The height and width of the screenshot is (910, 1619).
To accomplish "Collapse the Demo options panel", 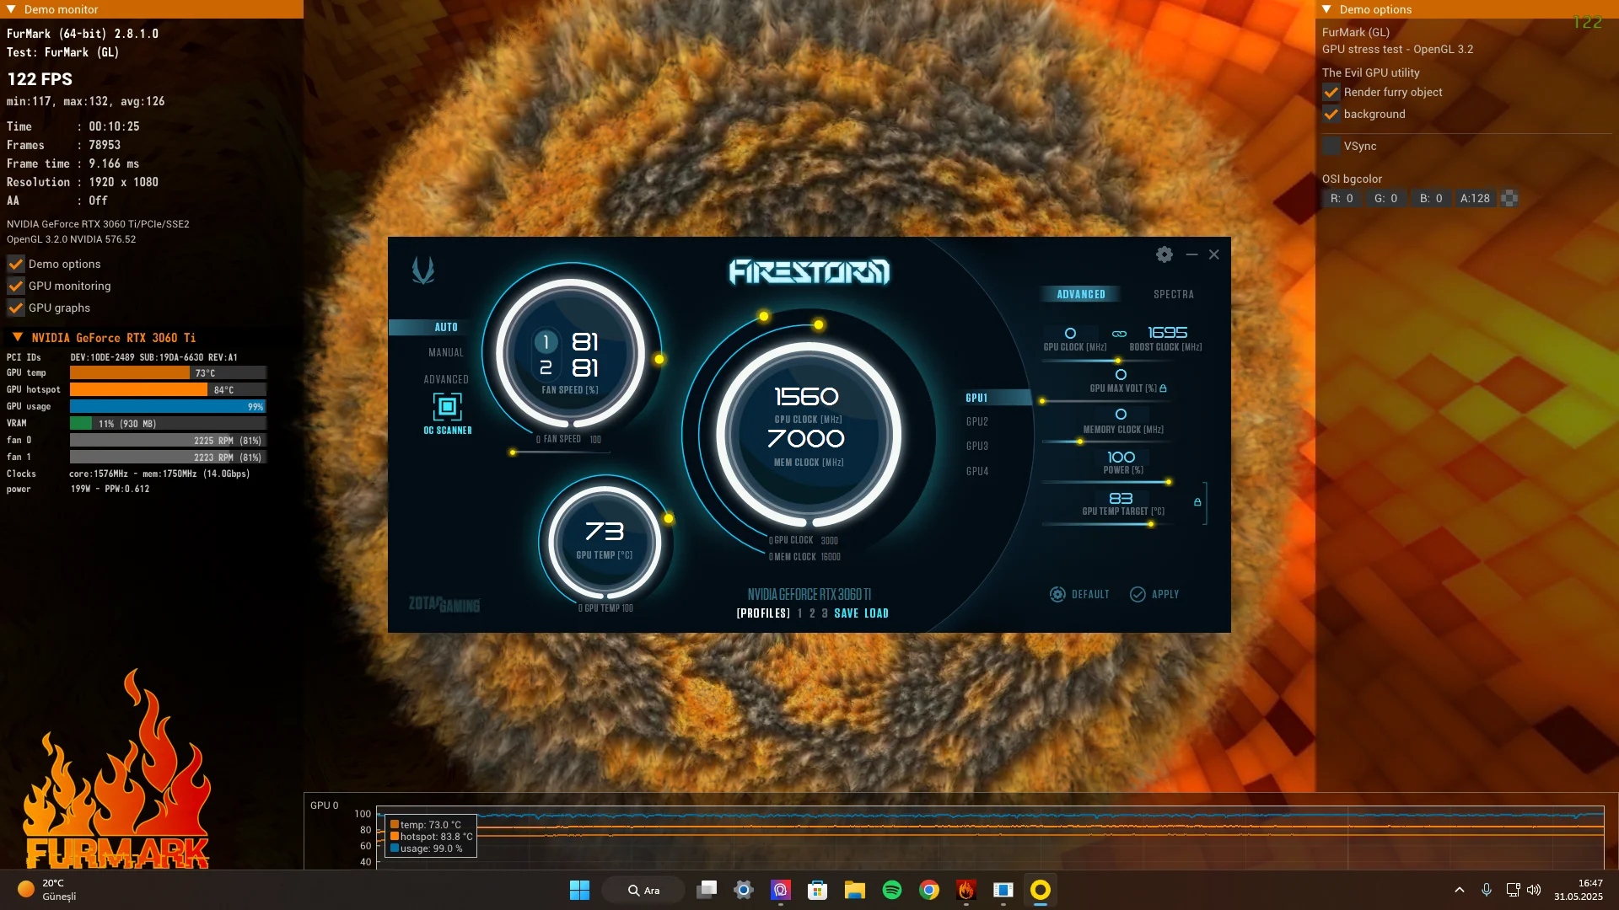I will click(x=1326, y=9).
